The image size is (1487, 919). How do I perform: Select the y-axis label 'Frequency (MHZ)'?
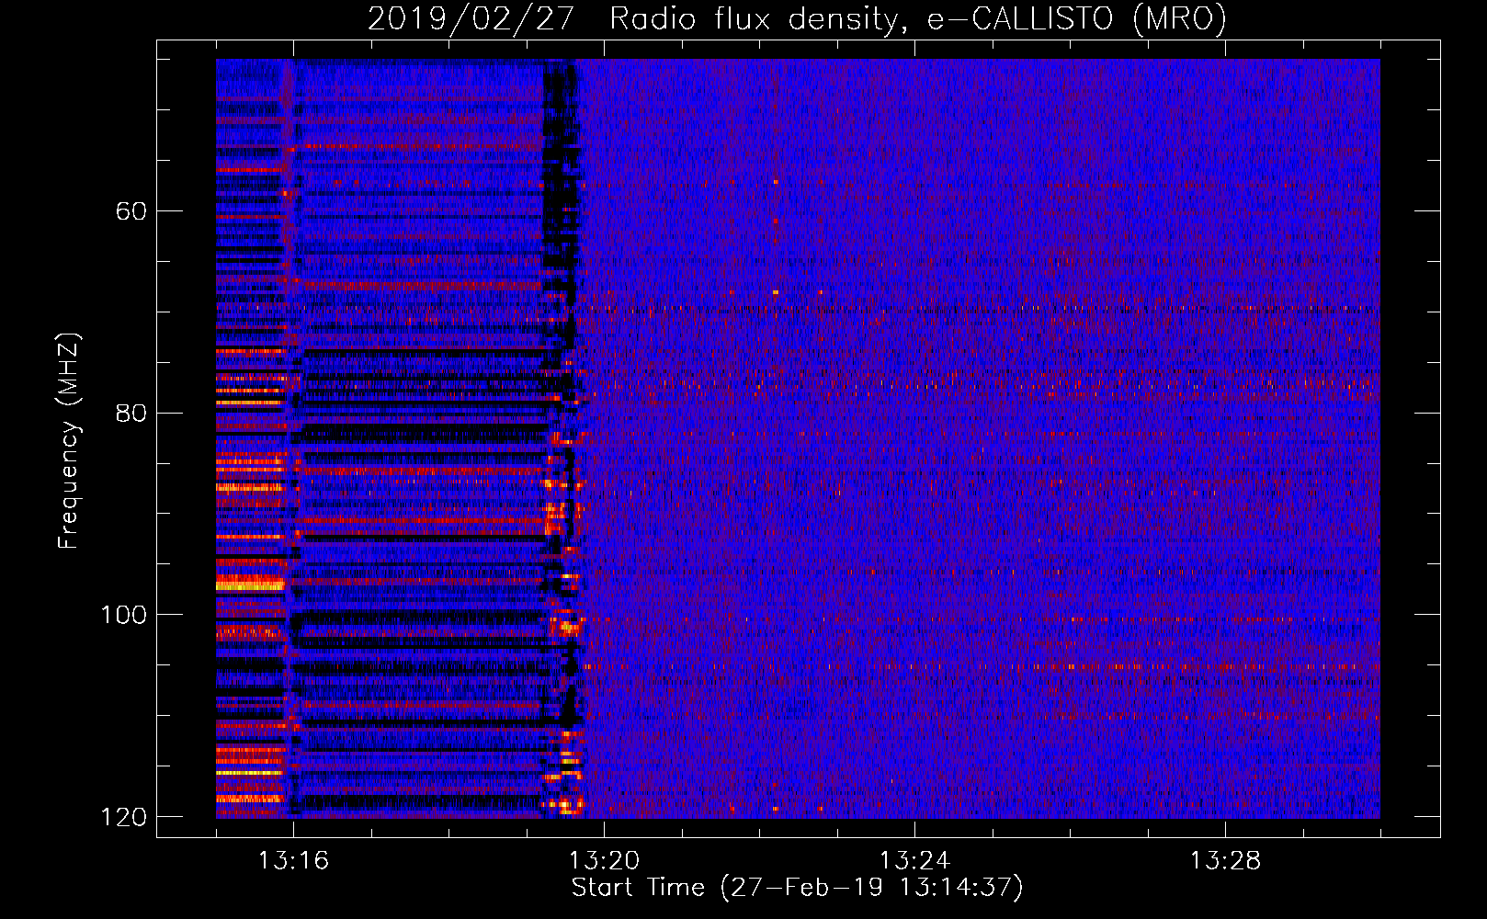[x=70, y=441]
